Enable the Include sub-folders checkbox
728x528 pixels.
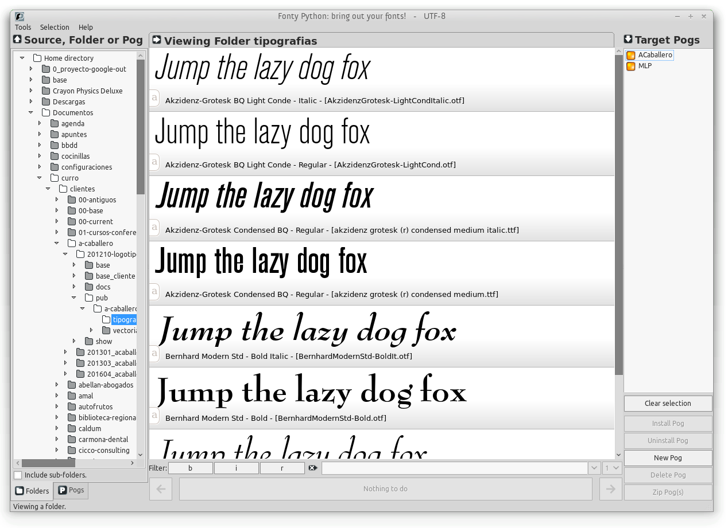point(18,475)
